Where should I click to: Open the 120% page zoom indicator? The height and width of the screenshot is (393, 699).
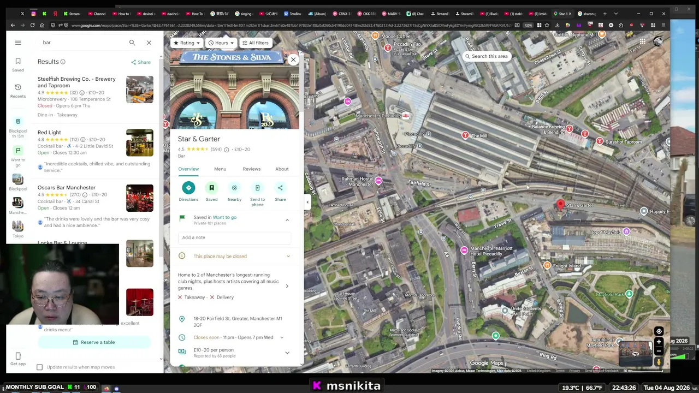coord(528,25)
